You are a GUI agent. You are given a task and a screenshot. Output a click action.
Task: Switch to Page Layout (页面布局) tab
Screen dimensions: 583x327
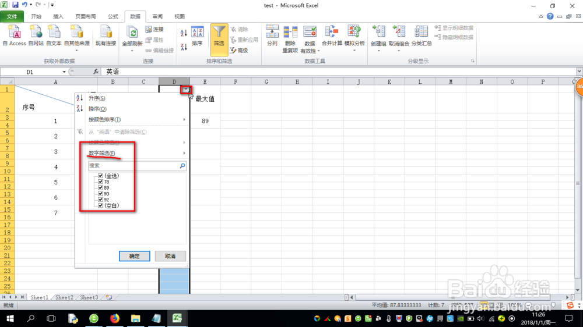86,16
